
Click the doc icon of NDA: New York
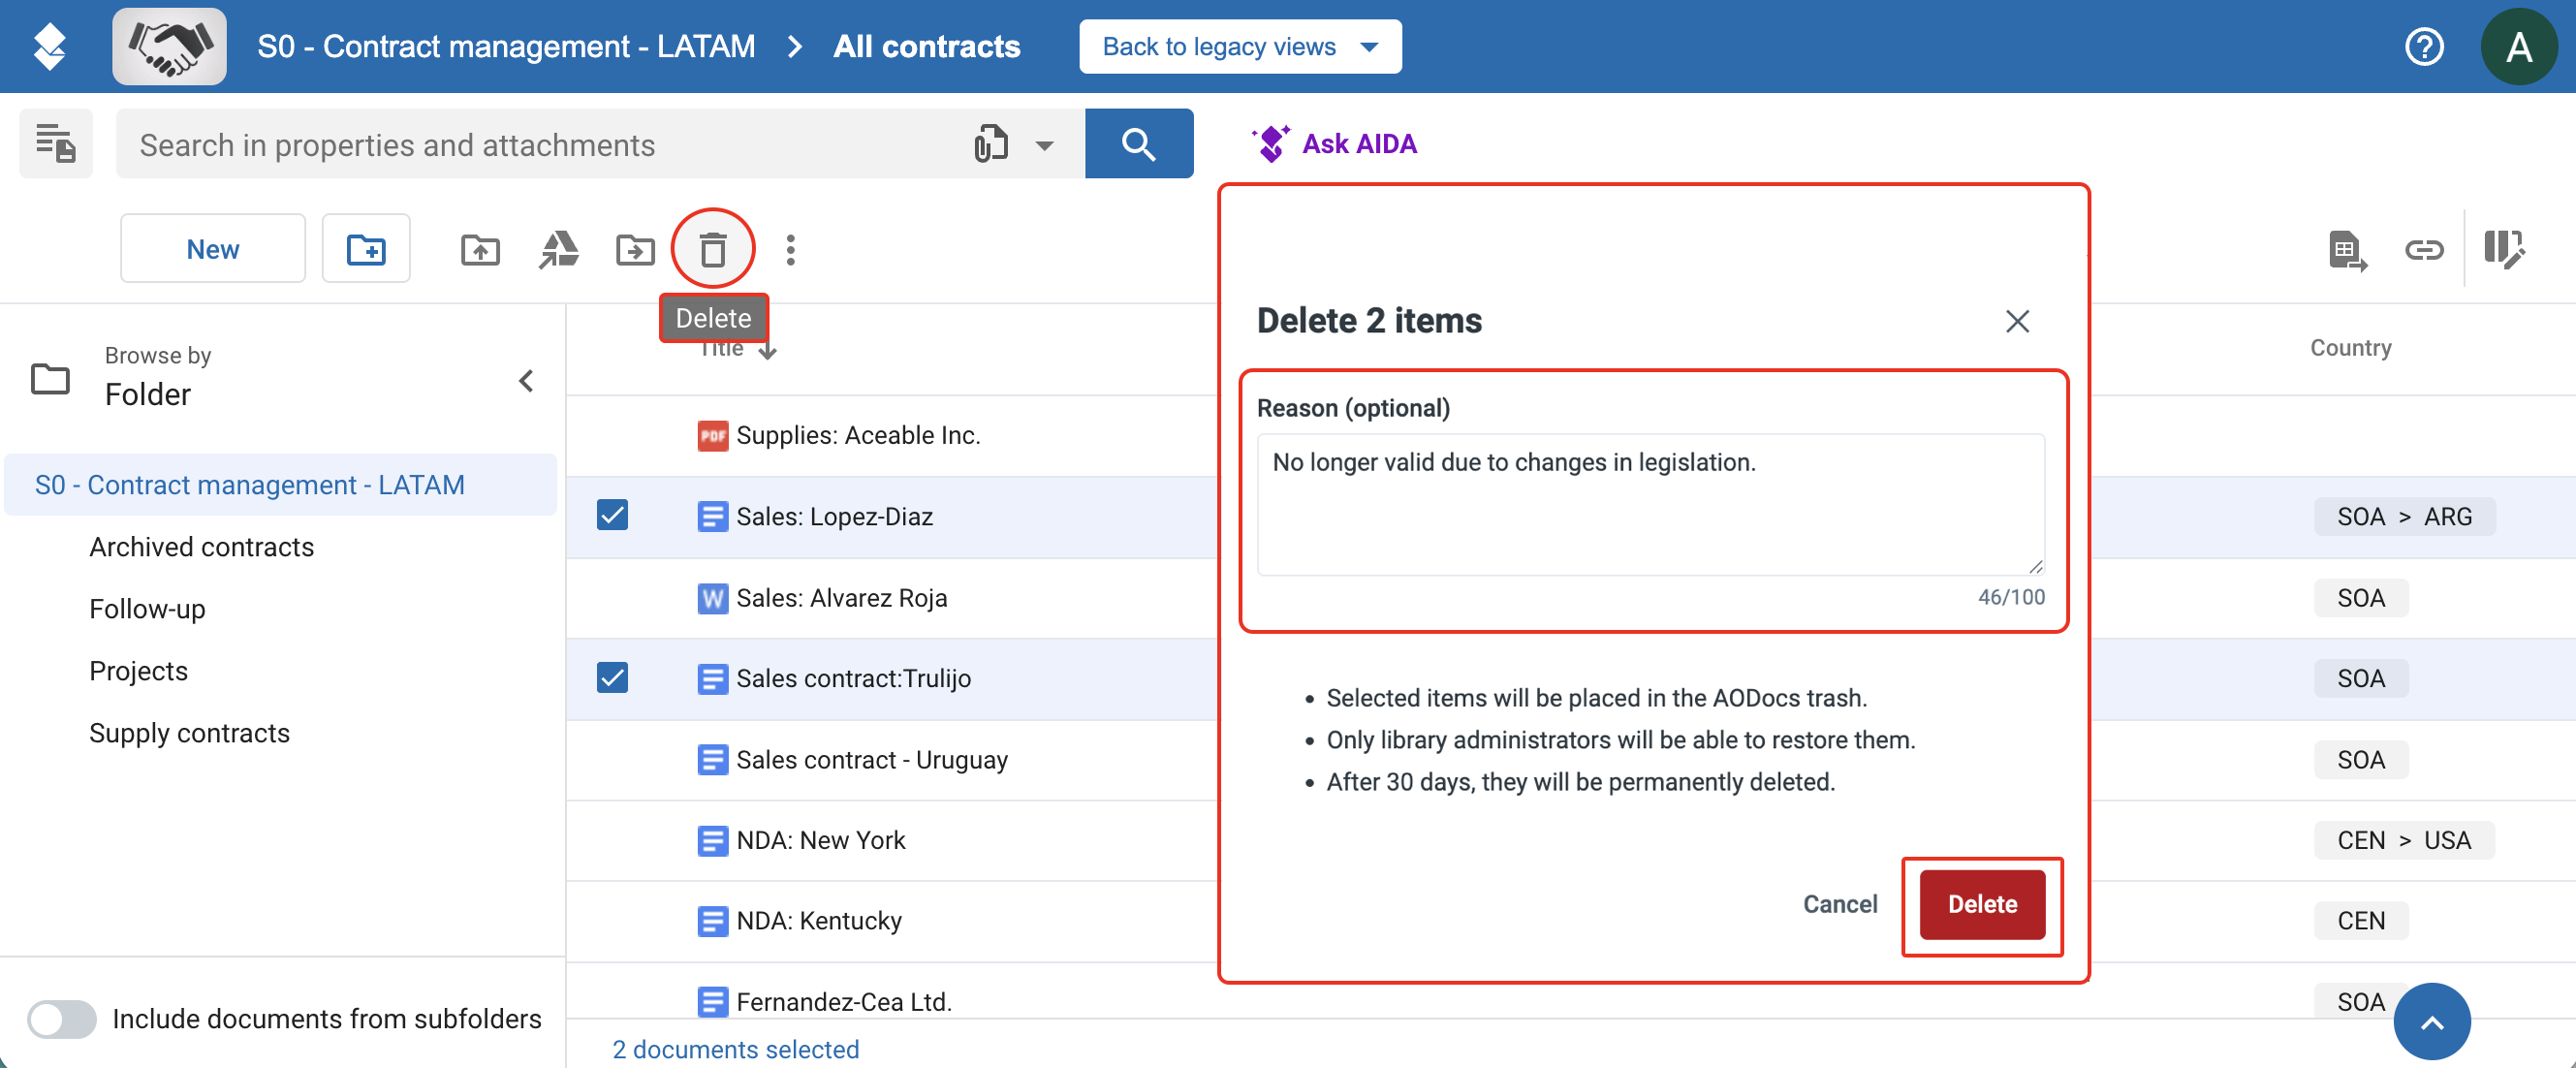point(712,840)
